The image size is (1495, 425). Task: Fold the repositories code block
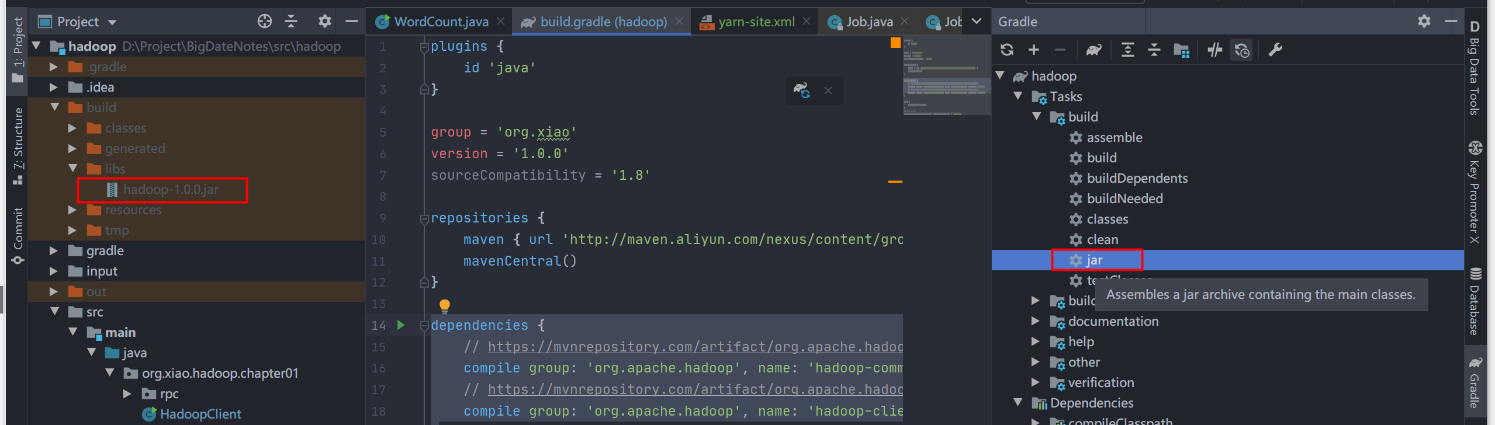click(425, 218)
